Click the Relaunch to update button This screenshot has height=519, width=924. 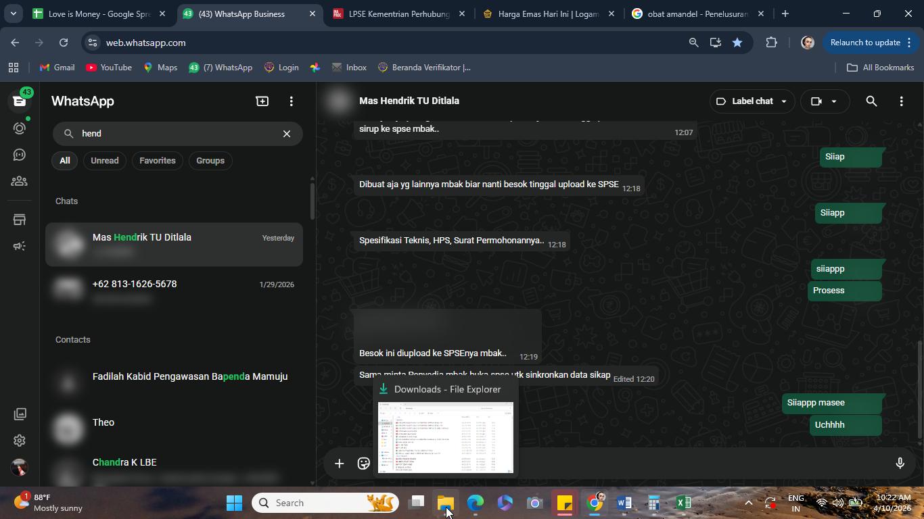pos(871,43)
